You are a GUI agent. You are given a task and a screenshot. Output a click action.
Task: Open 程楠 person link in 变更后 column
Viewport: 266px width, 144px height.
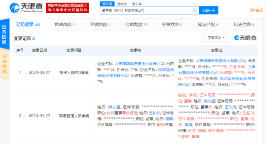click(x=188, y=125)
